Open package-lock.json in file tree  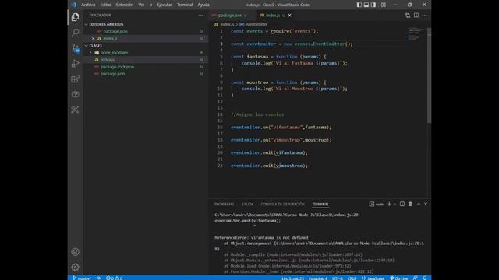click(118, 67)
